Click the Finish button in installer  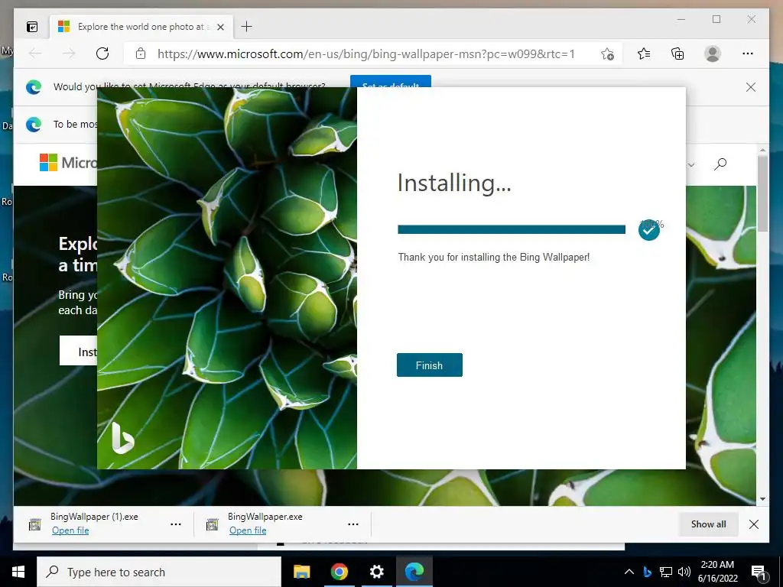click(430, 365)
